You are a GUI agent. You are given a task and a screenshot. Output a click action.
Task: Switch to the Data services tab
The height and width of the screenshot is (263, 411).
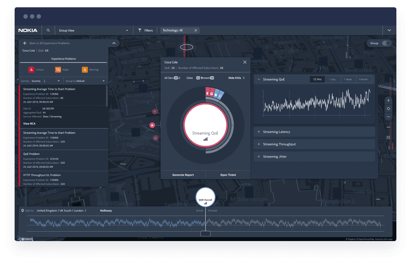[x=190, y=77]
